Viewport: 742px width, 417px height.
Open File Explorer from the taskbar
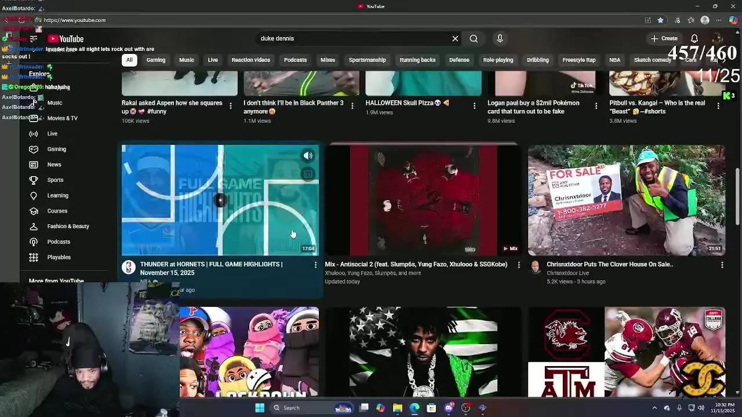point(397,408)
